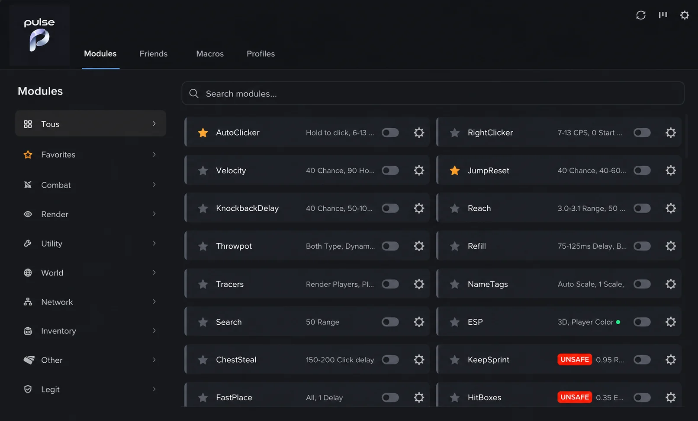Switch to the Friends tab

pos(154,54)
